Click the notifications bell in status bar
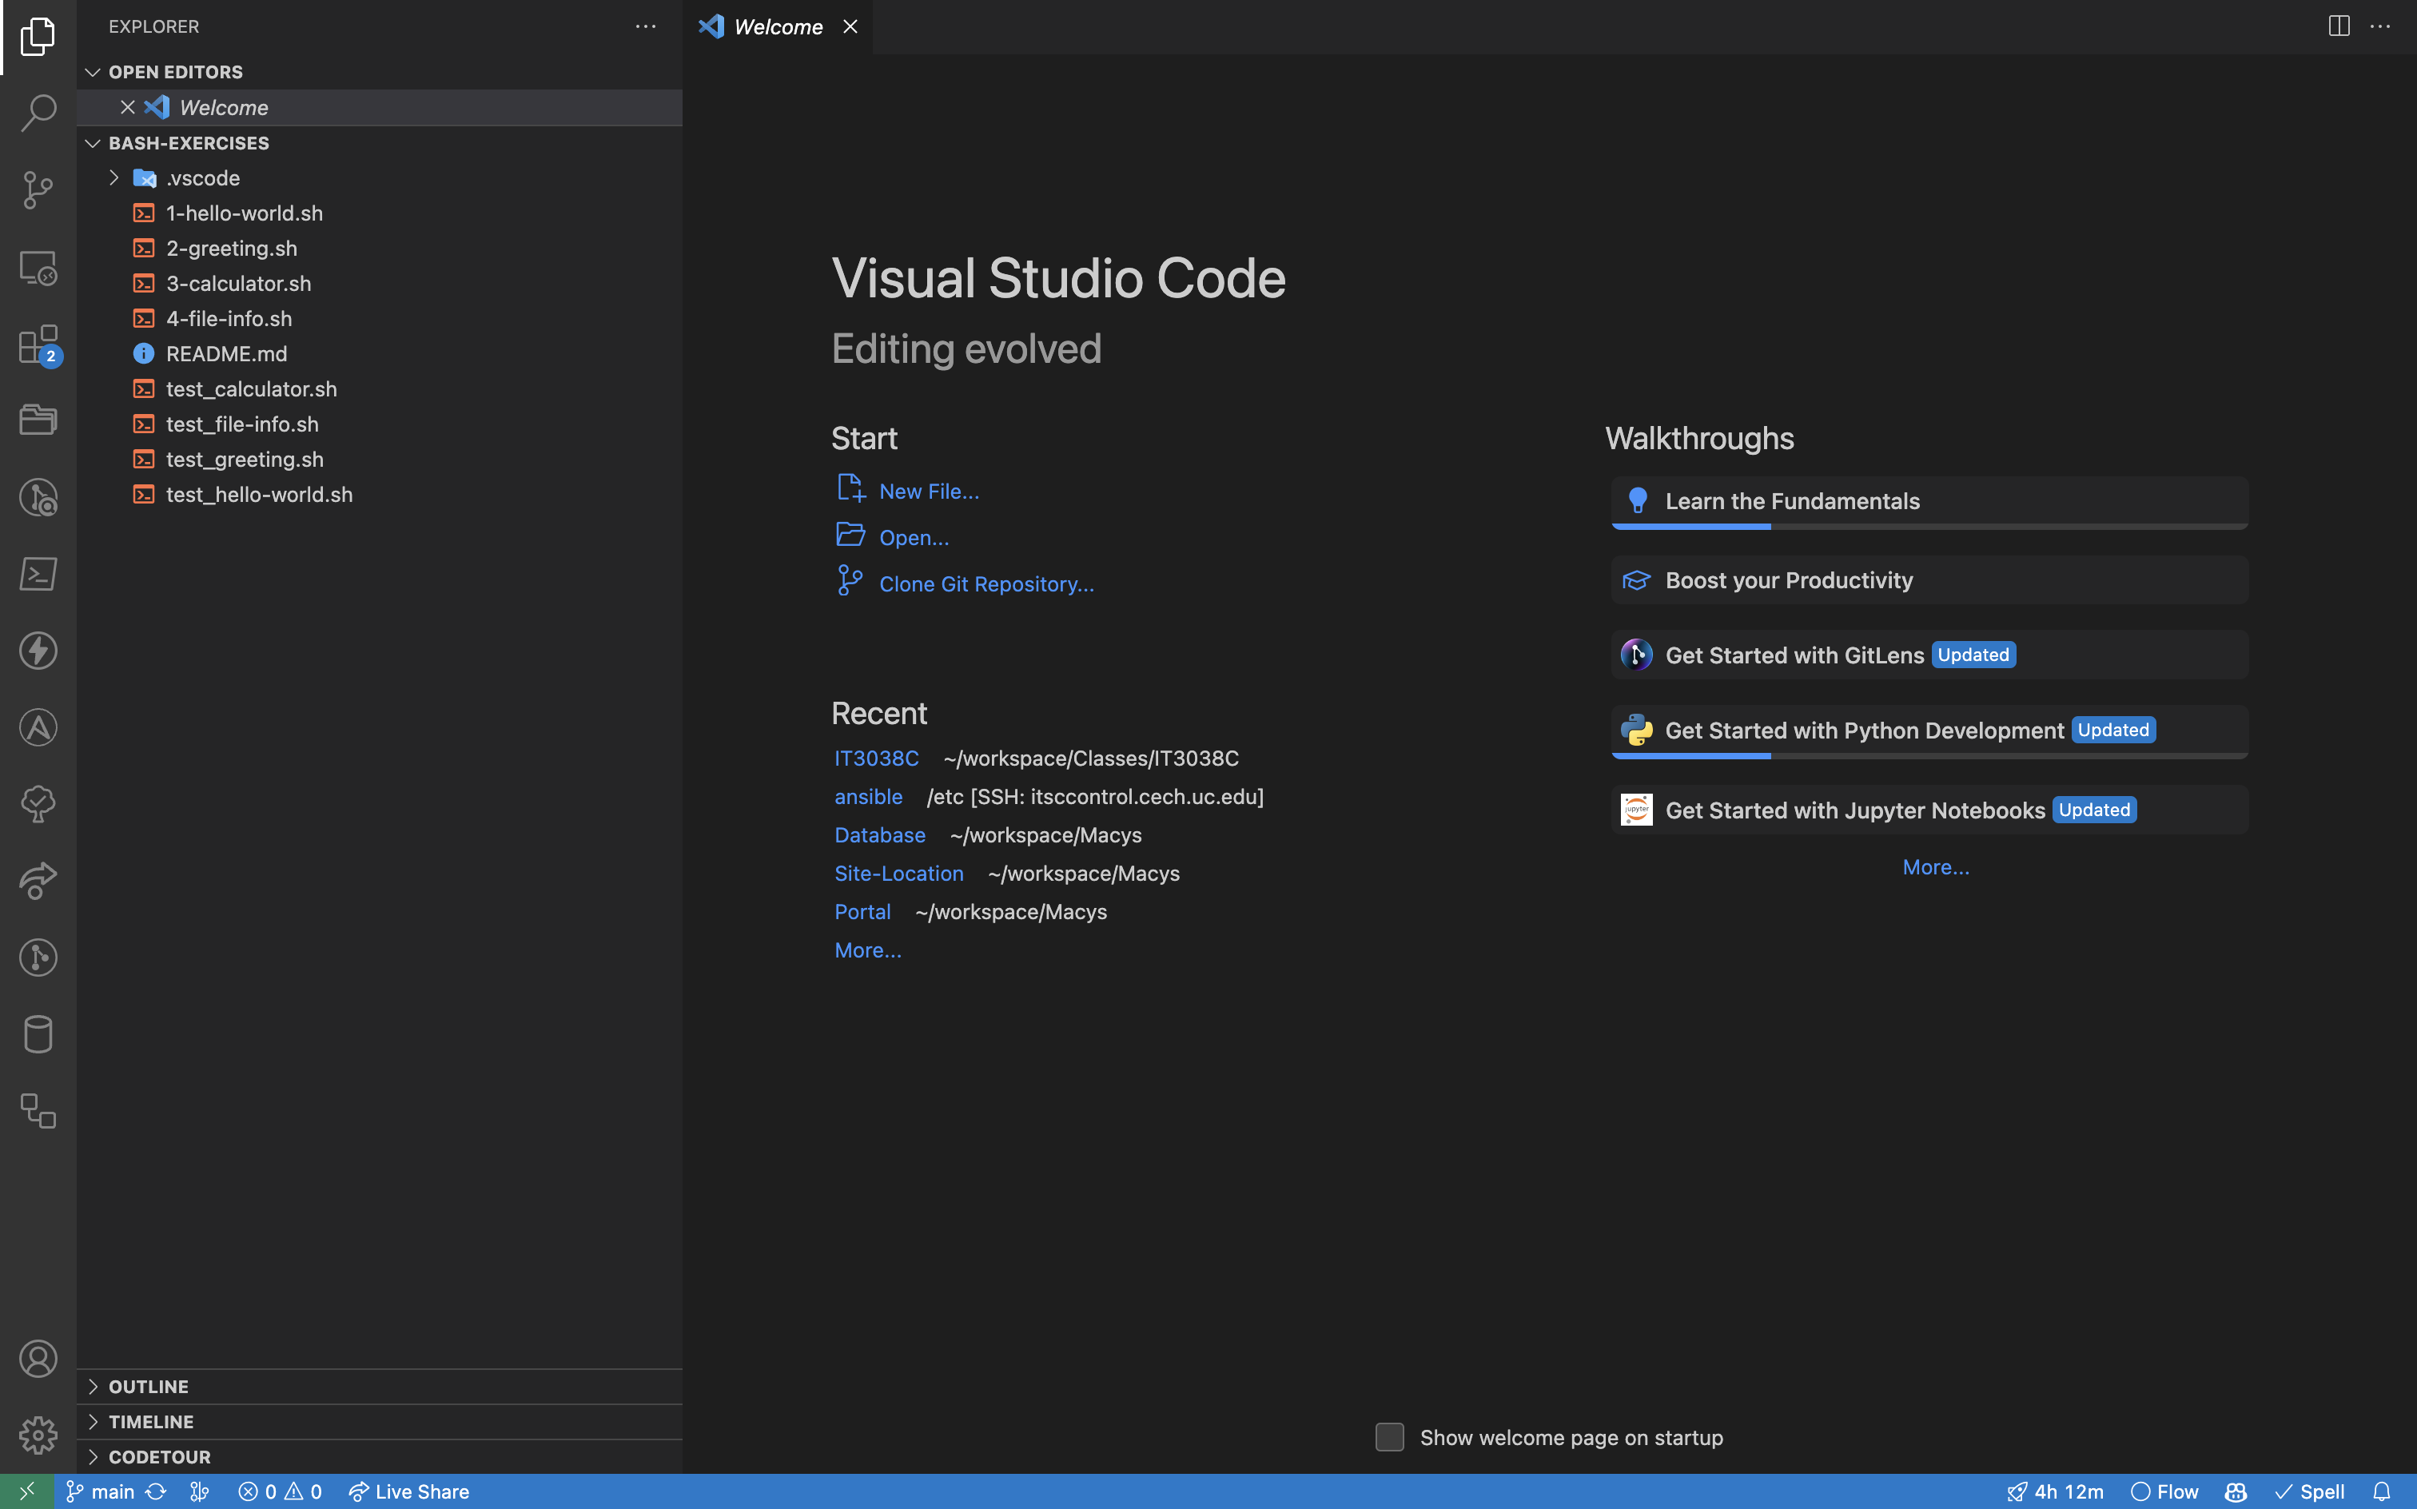Image resolution: width=2417 pixels, height=1509 pixels. (x=2381, y=1491)
